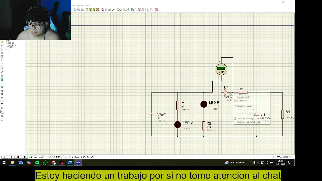Open the Windows Start menu

(4, 163)
